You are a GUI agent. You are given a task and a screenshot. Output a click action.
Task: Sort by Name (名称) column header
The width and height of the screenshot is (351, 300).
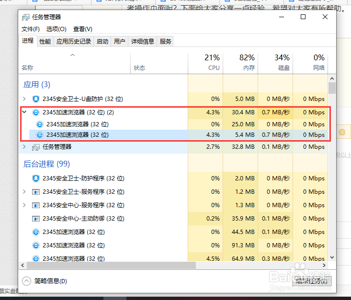click(74, 64)
